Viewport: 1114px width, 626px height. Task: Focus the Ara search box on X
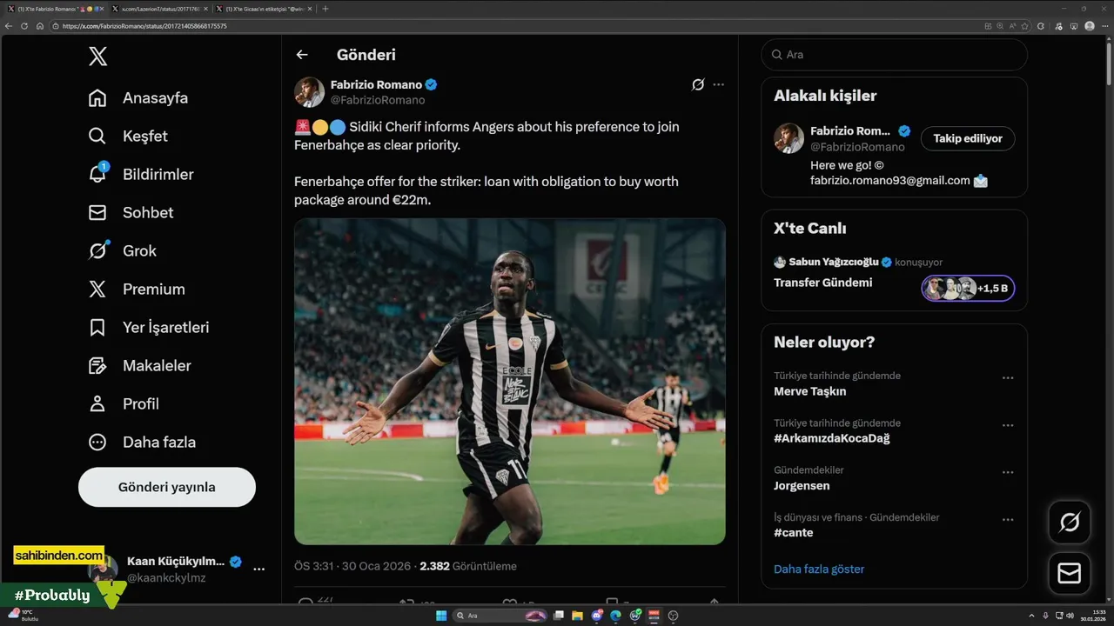coord(894,55)
